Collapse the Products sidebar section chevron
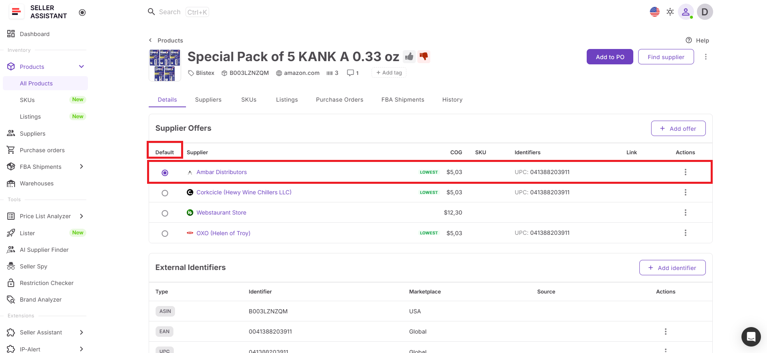Screen dimensions: 767x353 [x=81, y=66]
